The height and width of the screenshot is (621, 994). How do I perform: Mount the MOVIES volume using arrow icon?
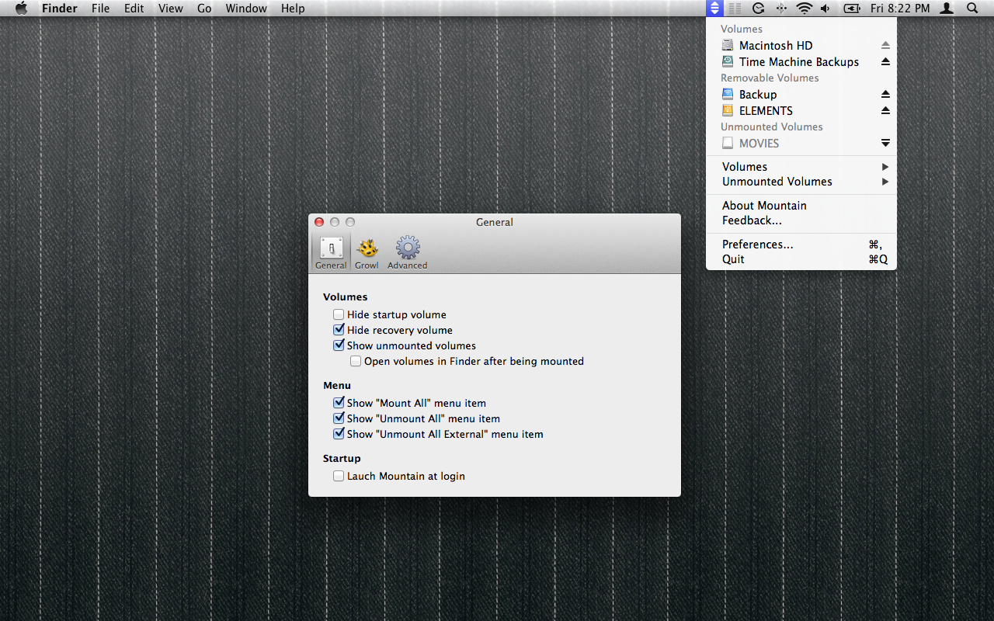[885, 144]
